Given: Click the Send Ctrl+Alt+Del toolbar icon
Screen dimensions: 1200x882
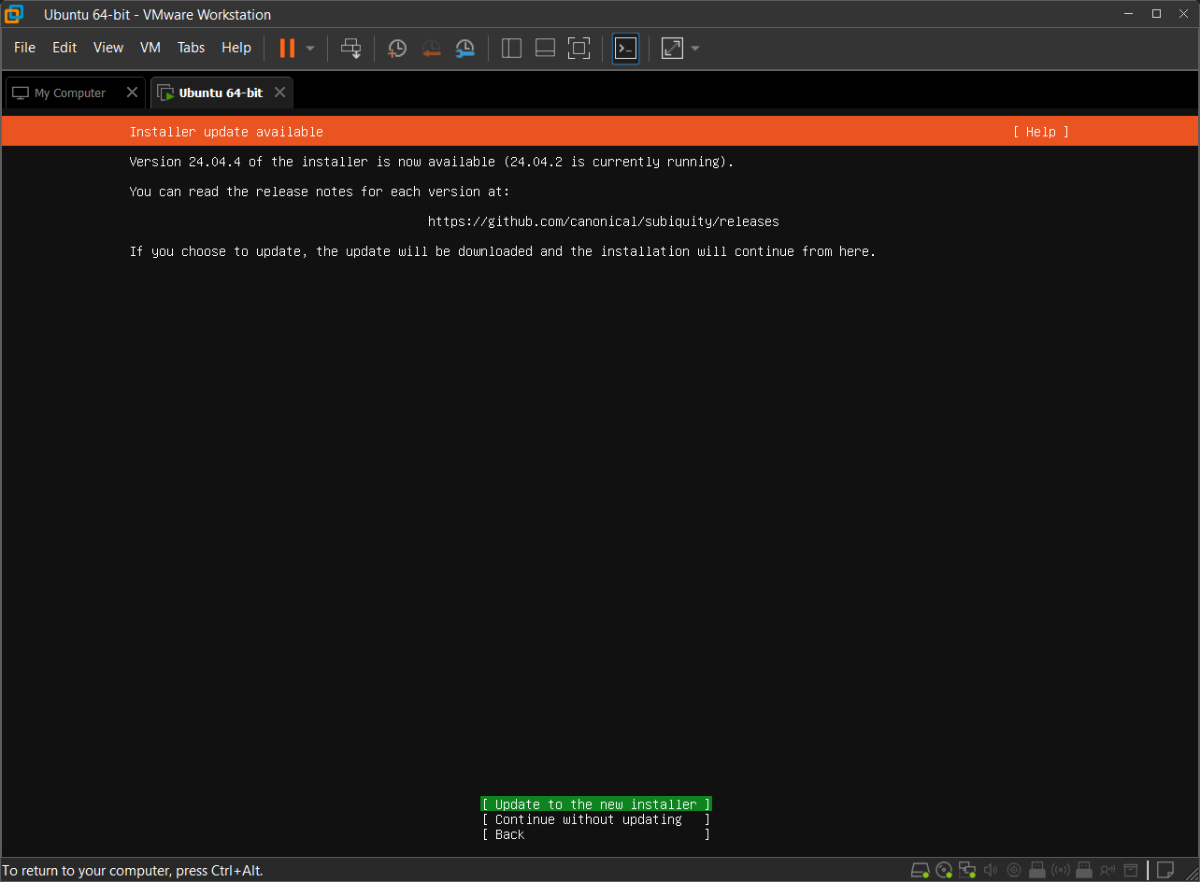Looking at the screenshot, I should 350,49.
